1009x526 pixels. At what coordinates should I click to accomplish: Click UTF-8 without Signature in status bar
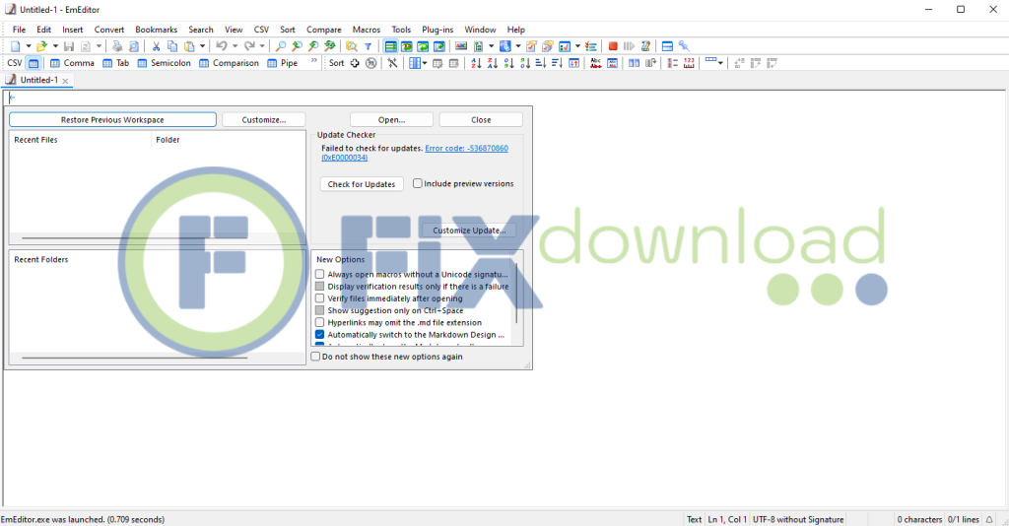(x=798, y=519)
